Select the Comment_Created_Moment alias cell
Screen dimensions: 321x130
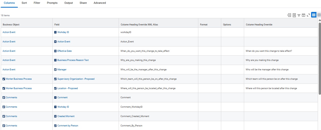[158, 116]
